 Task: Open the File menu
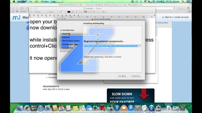point(31,2)
